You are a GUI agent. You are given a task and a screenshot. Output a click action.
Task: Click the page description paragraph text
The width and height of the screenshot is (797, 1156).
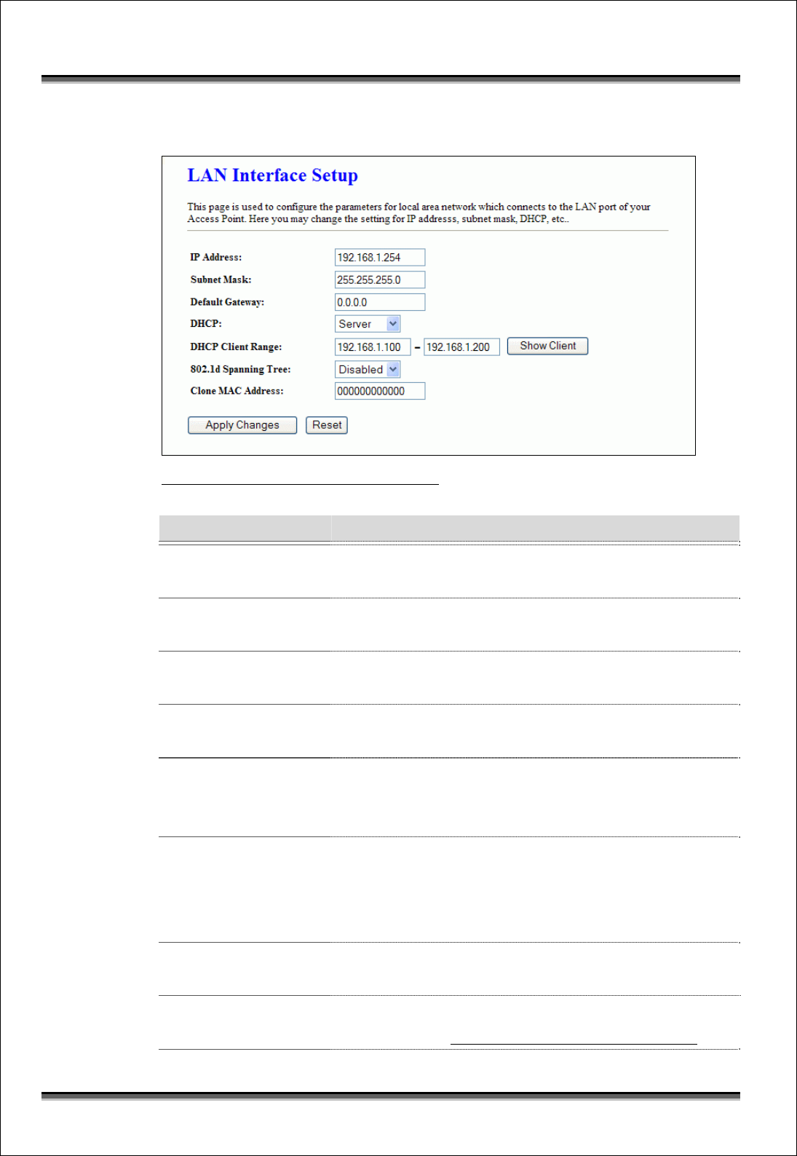coord(419,213)
